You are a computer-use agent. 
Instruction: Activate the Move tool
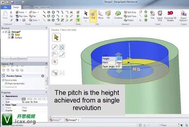click(101, 15)
